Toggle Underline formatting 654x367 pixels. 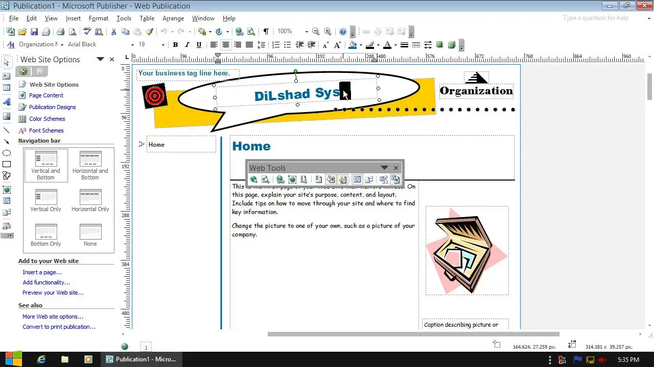(x=199, y=45)
